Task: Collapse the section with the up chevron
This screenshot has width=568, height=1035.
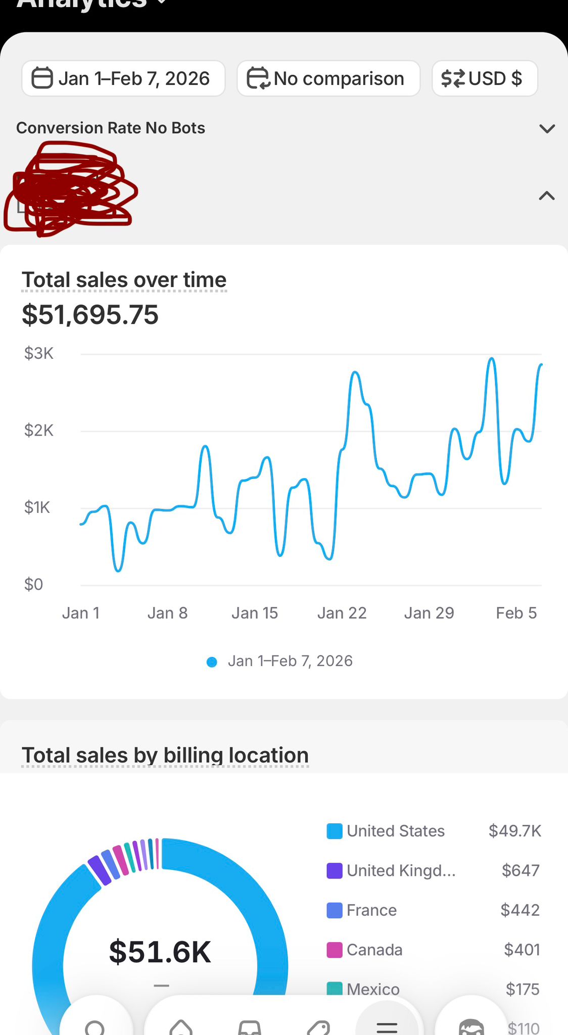Action: tap(547, 196)
